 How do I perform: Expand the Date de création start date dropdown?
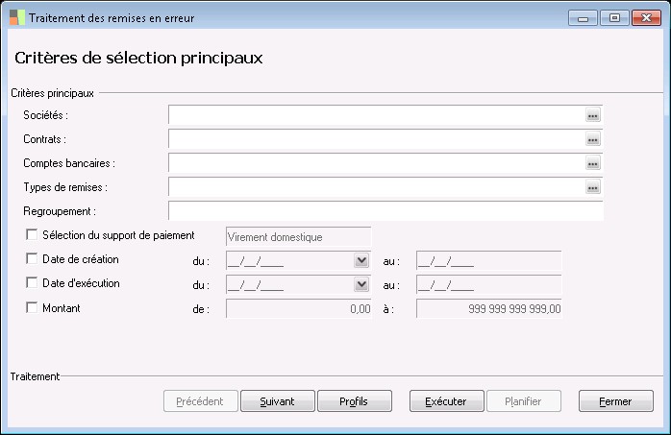pos(361,260)
